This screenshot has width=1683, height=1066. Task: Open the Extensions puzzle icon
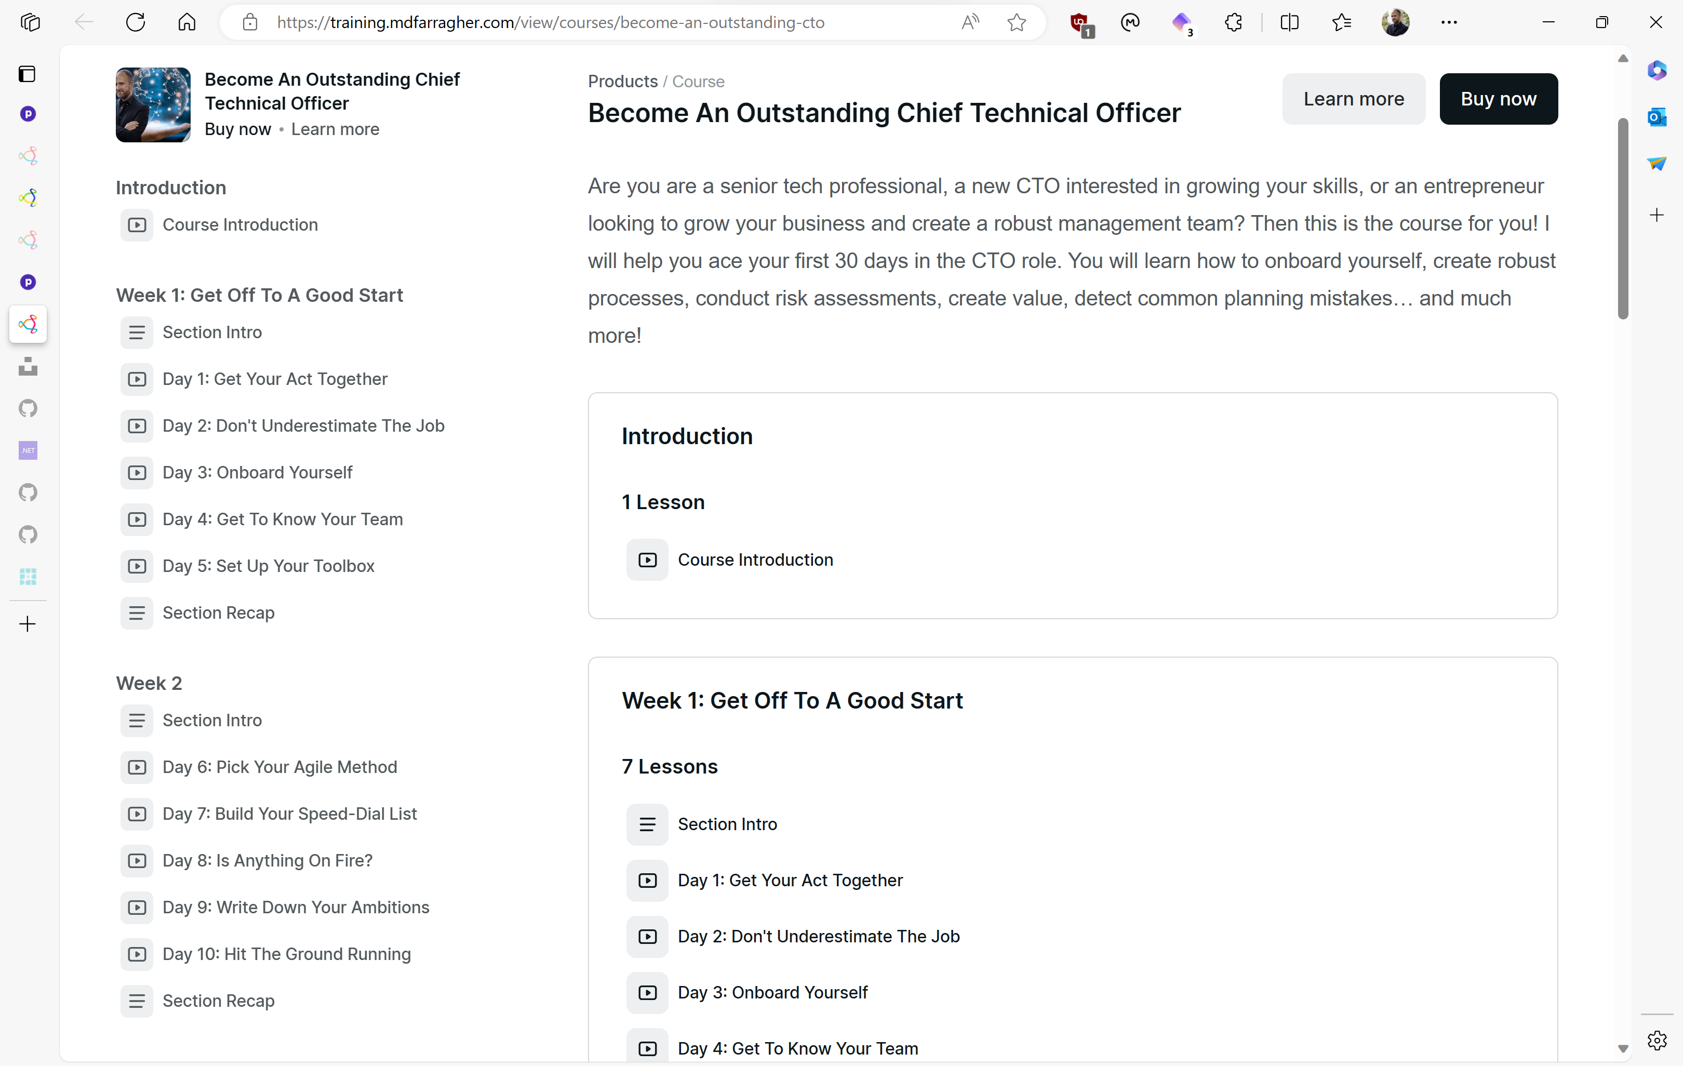point(1234,22)
